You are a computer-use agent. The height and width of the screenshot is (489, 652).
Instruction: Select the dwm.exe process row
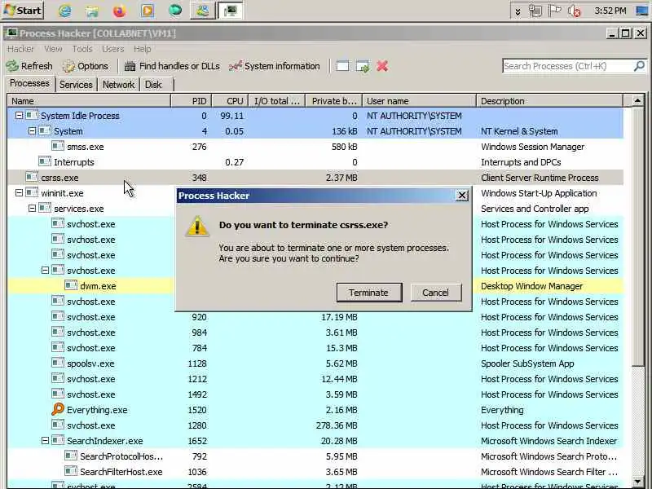point(90,286)
